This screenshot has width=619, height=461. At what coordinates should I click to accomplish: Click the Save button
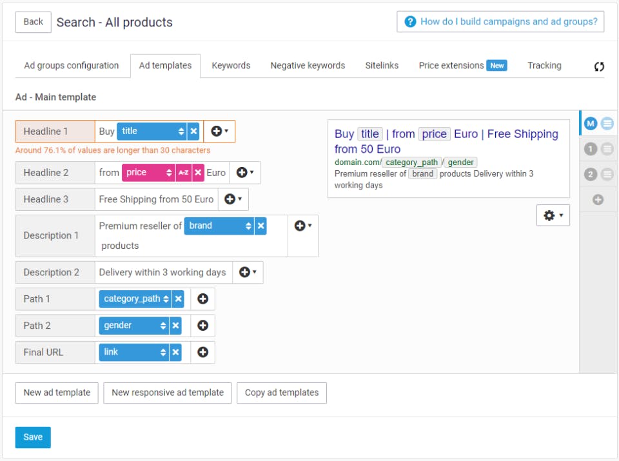[x=33, y=437]
